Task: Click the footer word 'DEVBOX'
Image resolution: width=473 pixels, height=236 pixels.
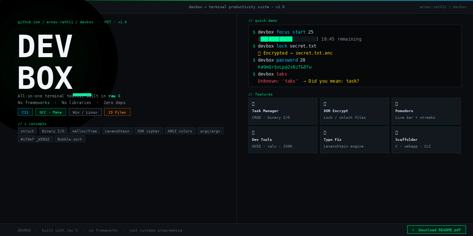Action: pos(24,230)
